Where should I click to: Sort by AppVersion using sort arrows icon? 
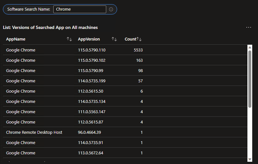point(114,39)
